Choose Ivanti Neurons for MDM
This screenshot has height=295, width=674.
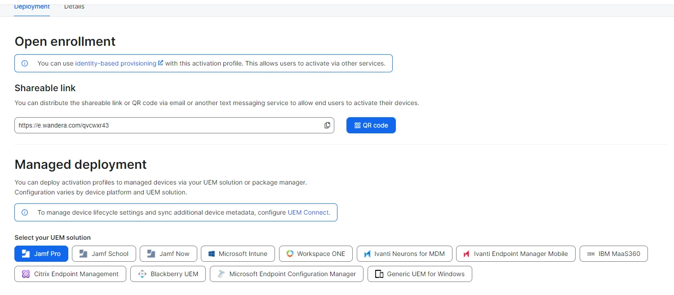pos(404,254)
